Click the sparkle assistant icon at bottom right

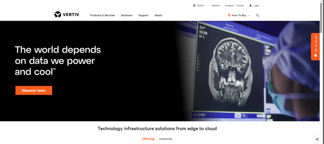[x=317, y=139]
